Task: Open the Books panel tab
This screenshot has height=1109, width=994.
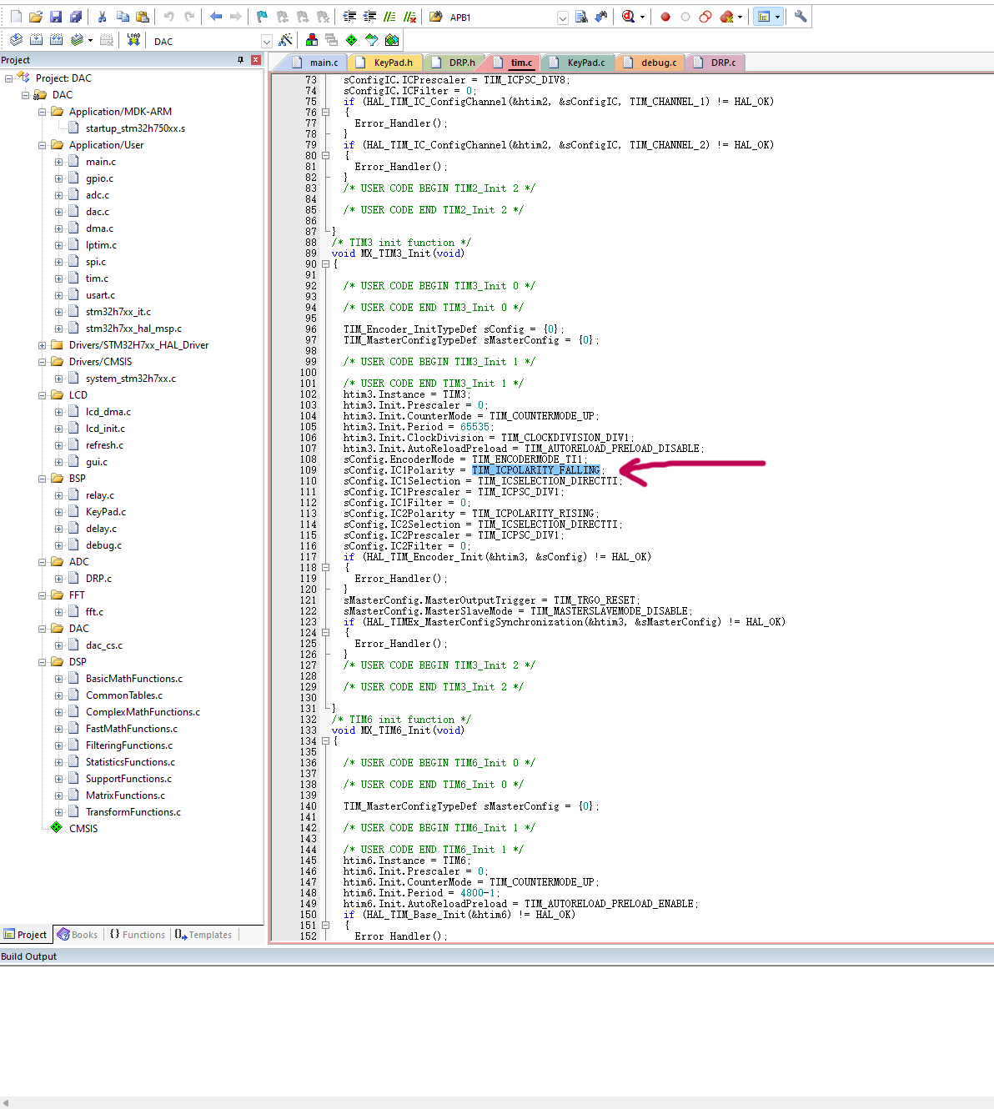Action: (77, 935)
